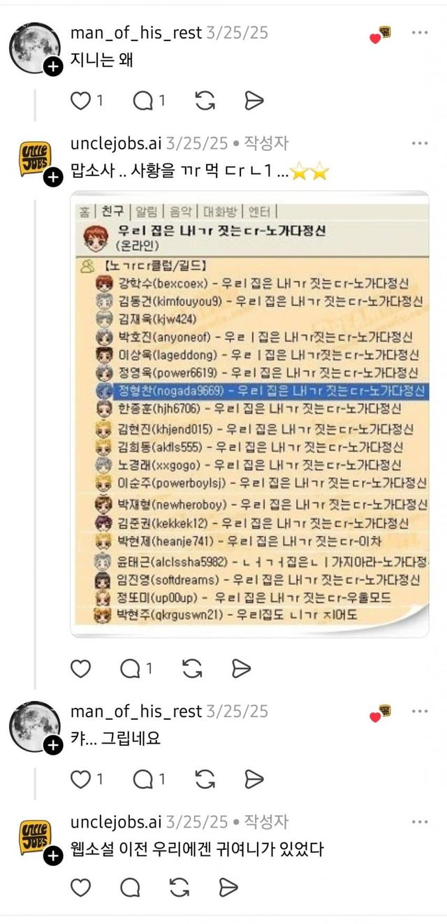Like the first comment "지니는 왜"
The width and height of the screenshot is (447, 924).
click(x=81, y=101)
